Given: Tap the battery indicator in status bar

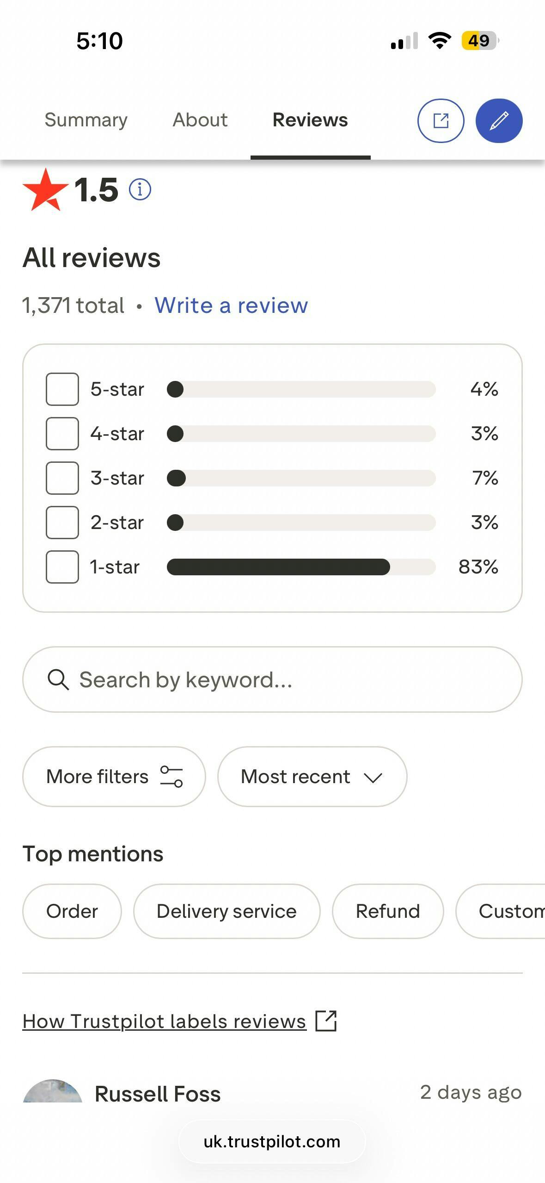Looking at the screenshot, I should [480, 41].
